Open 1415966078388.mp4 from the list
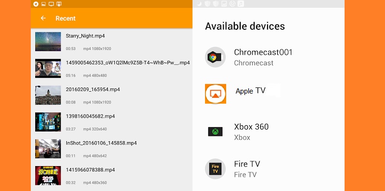 (x=112, y=176)
